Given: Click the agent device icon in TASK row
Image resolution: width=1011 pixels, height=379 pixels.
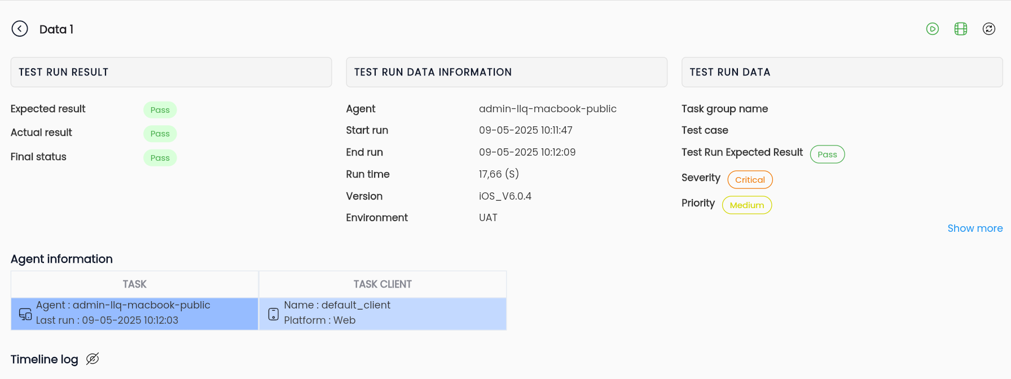Looking at the screenshot, I should point(25,314).
